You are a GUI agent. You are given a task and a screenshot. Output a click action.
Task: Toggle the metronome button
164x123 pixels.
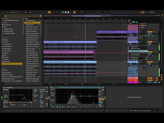click(x=26, y=12)
